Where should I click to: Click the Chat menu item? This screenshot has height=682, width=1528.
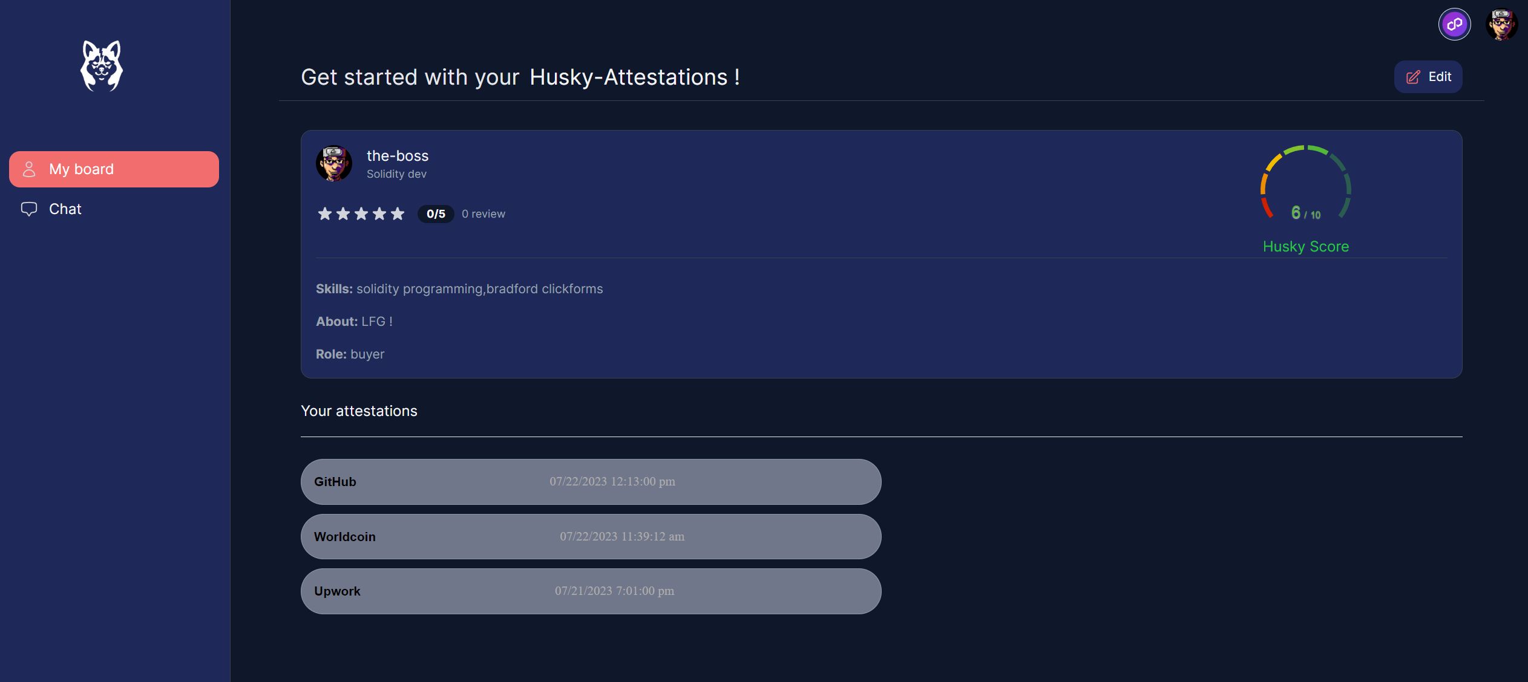(65, 209)
